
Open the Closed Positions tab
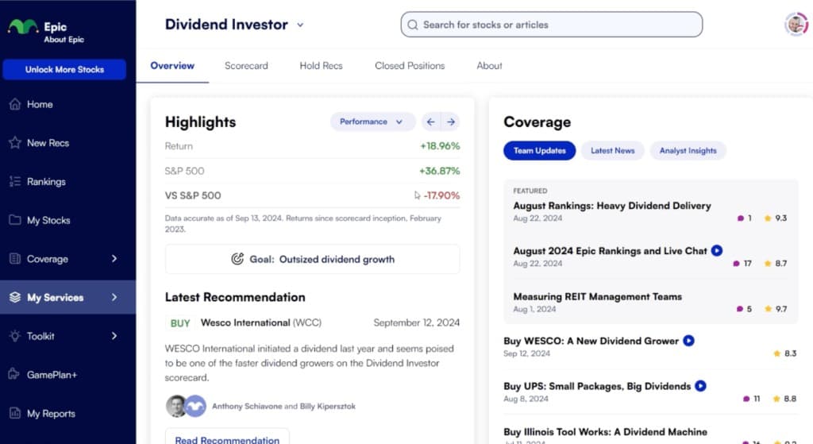point(410,66)
